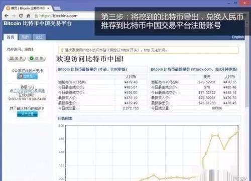The image size is (251, 181).
Task: Click the mtgox RMB sell price ¥478.45
Action: coord(230,103)
